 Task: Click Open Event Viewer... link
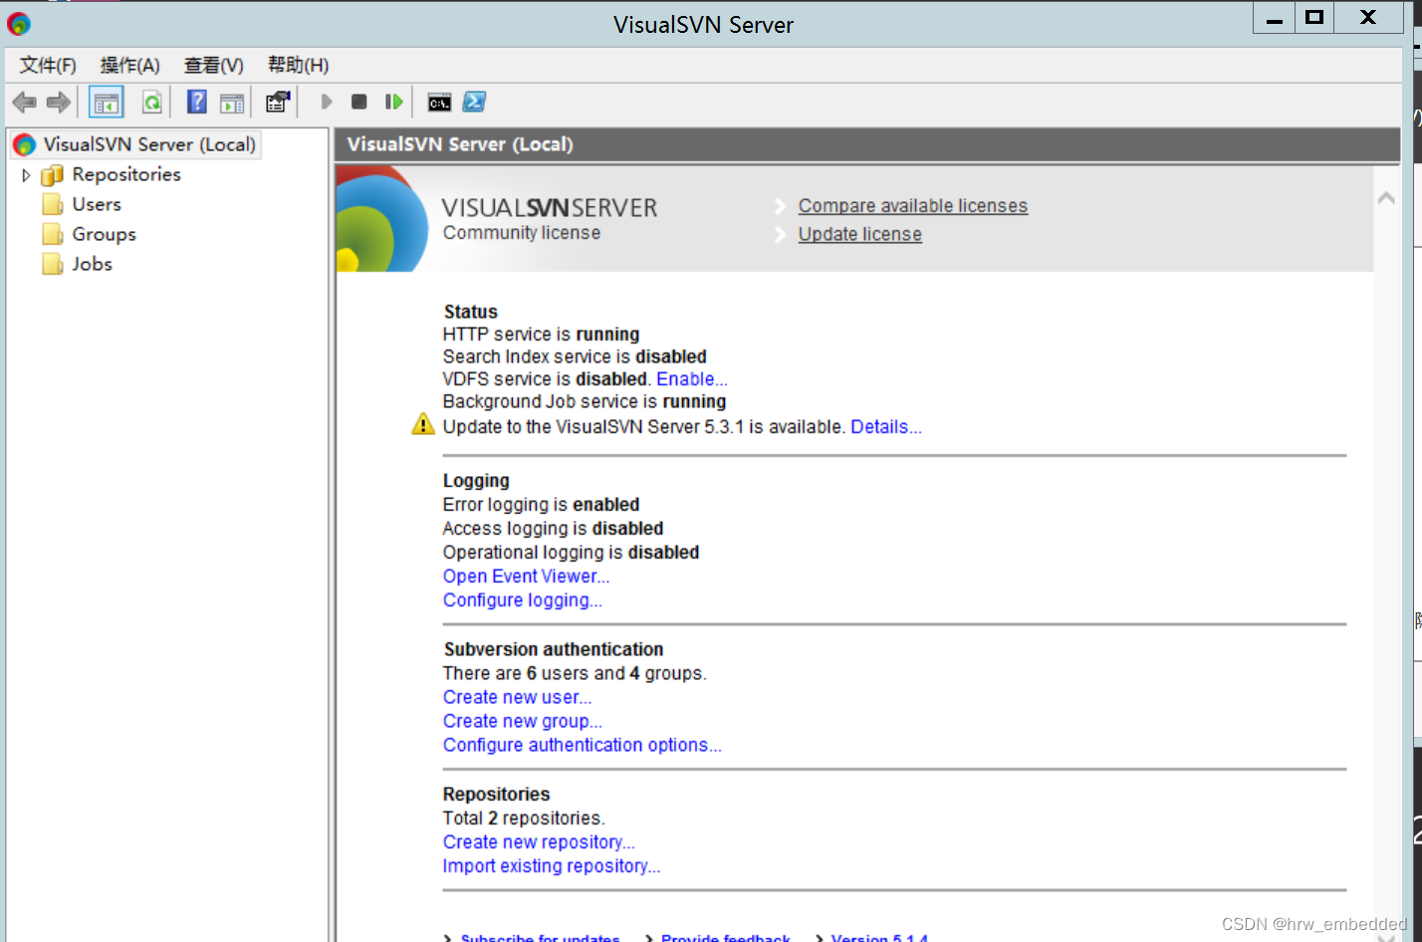(x=527, y=577)
